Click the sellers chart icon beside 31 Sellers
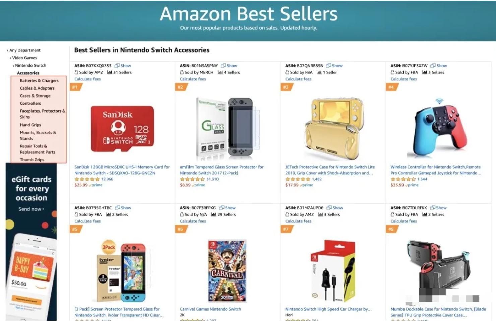This screenshot has width=496, height=322. (109, 72)
